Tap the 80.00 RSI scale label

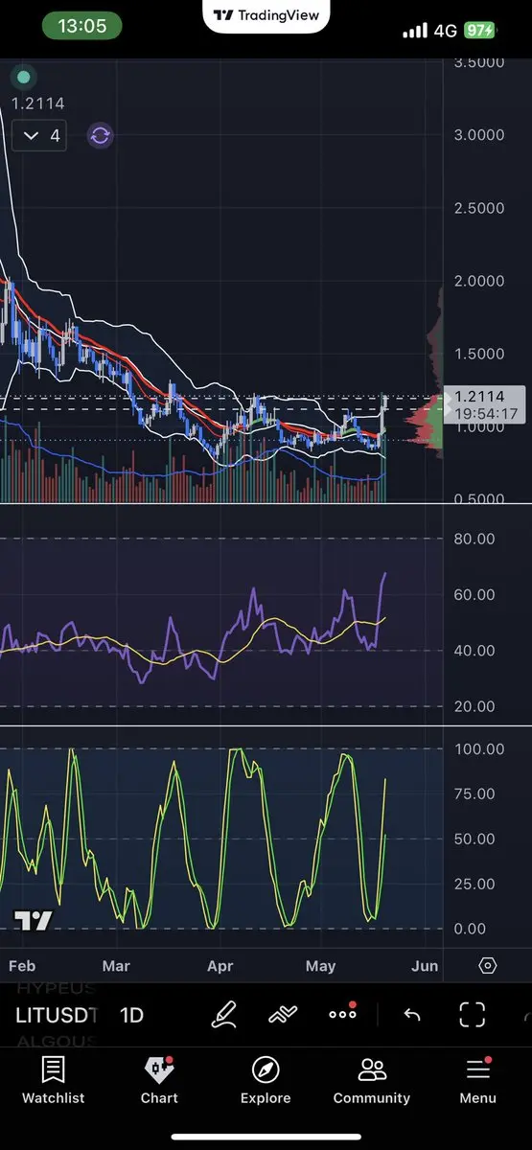click(473, 539)
